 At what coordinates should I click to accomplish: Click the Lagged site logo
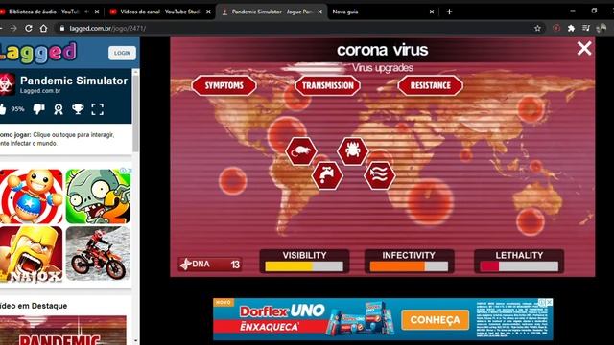pyautogui.click(x=38, y=53)
